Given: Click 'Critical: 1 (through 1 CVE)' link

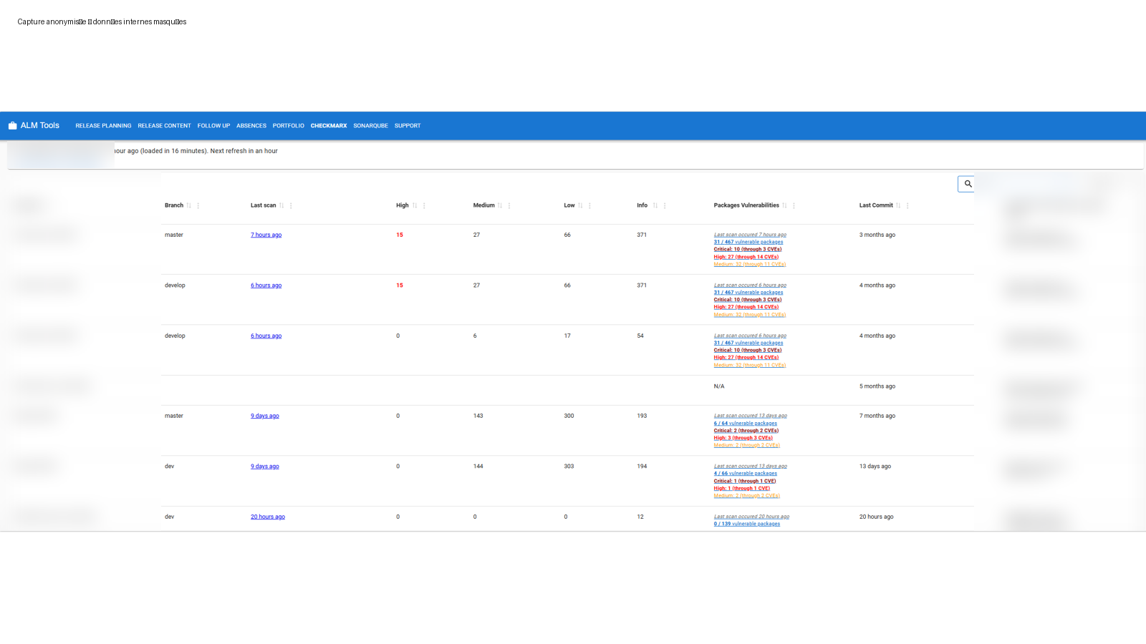Looking at the screenshot, I should coord(744,481).
